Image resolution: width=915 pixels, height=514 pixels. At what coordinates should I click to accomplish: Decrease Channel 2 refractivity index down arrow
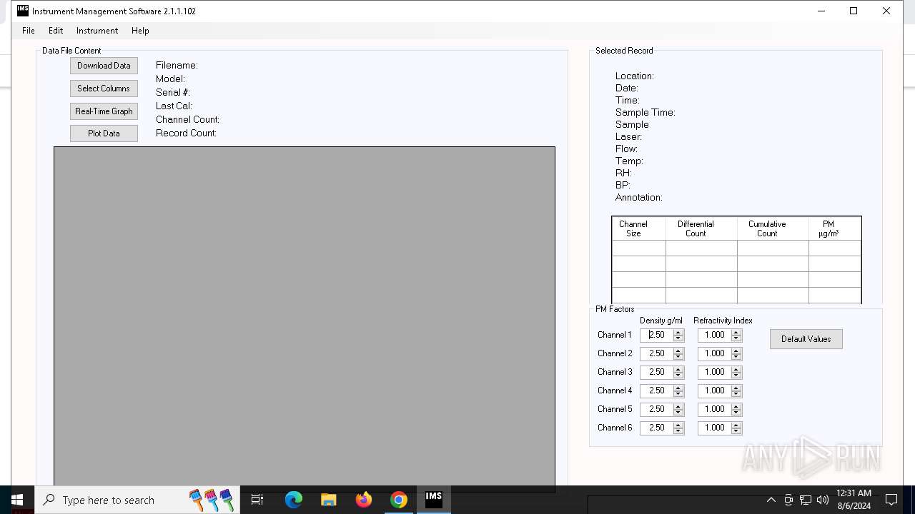point(736,357)
